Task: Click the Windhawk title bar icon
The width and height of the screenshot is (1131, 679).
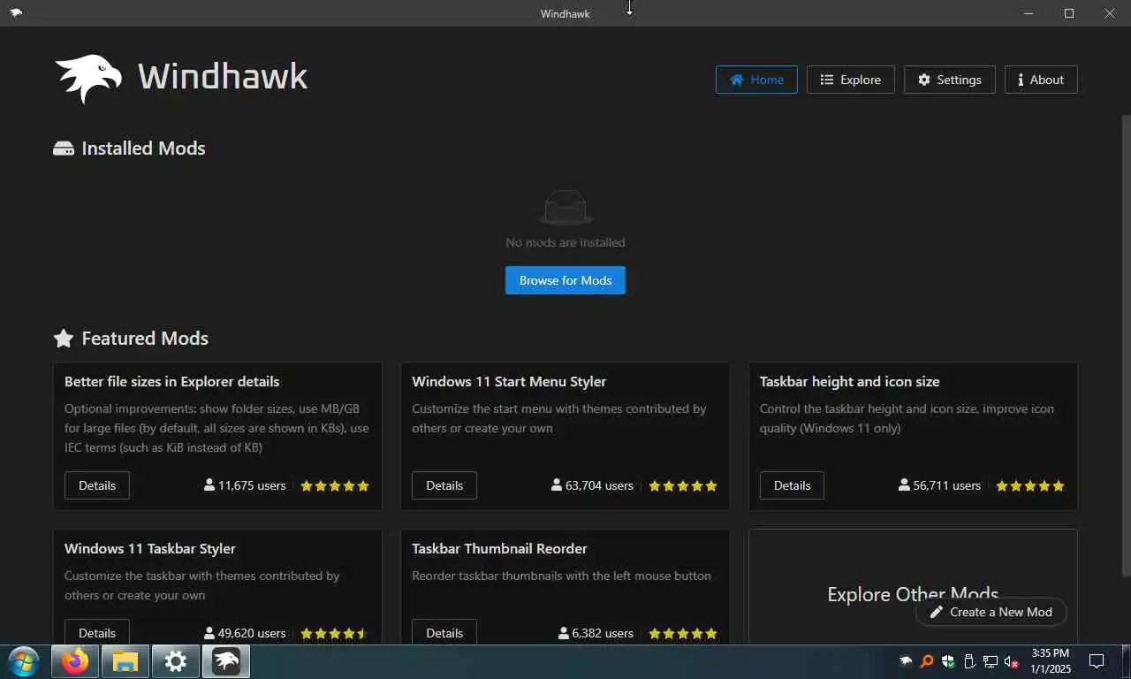Action: click(16, 13)
